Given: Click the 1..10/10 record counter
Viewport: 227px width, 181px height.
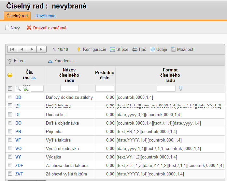Looking at the screenshot, I should [x=61, y=50].
